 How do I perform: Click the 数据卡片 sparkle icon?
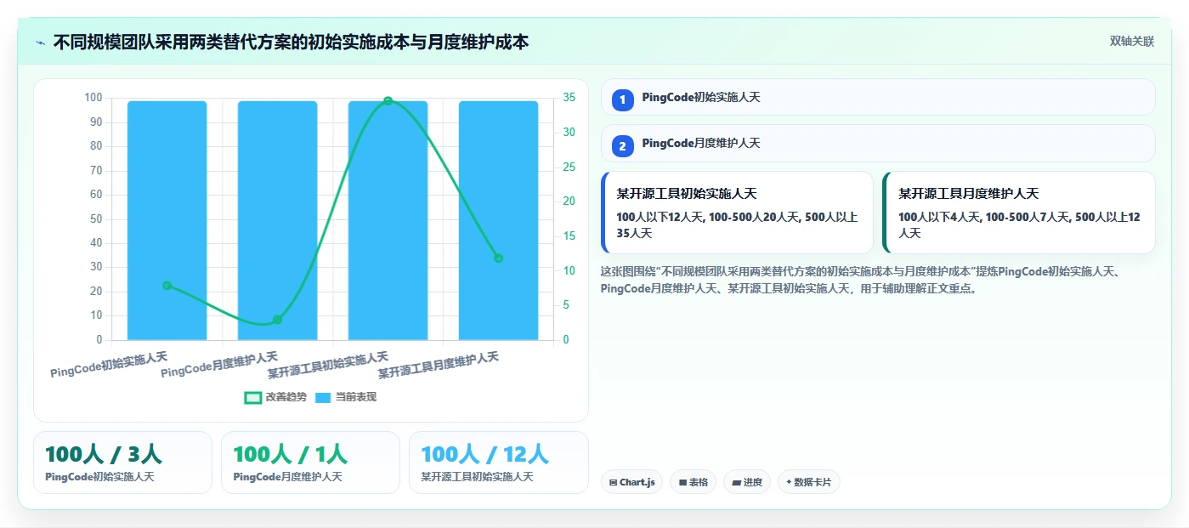(x=789, y=482)
